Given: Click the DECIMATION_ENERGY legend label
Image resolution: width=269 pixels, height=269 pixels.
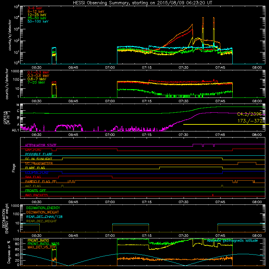Looking at the screenshot, I should pos(43,208).
